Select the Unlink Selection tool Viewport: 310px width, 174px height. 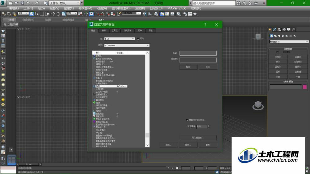pyautogui.click(x=9, y=14)
